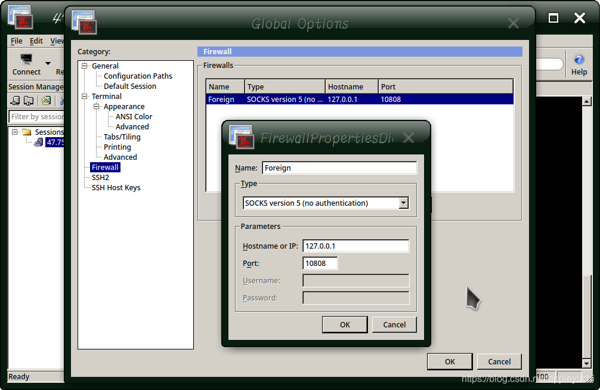Collapse the General category node
The image size is (600, 390).
pos(85,66)
